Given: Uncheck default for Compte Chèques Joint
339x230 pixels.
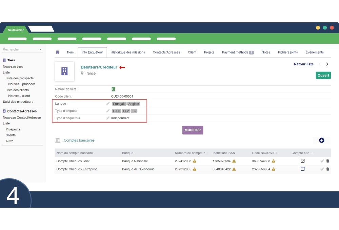Looking at the screenshot, I should point(302,161).
